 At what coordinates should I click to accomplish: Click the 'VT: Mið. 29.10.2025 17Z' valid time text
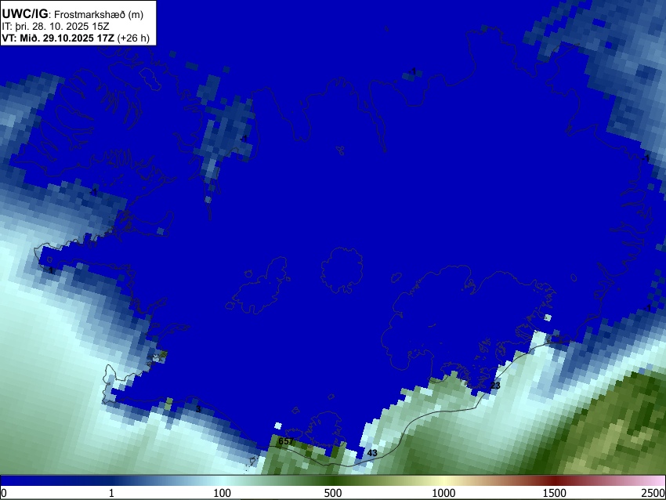(58, 38)
